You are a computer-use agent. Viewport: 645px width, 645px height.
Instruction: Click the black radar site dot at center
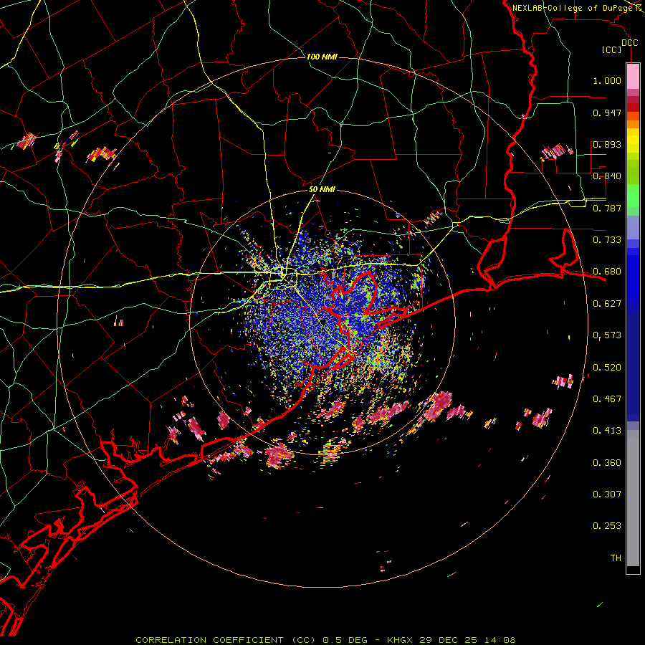[324, 322]
